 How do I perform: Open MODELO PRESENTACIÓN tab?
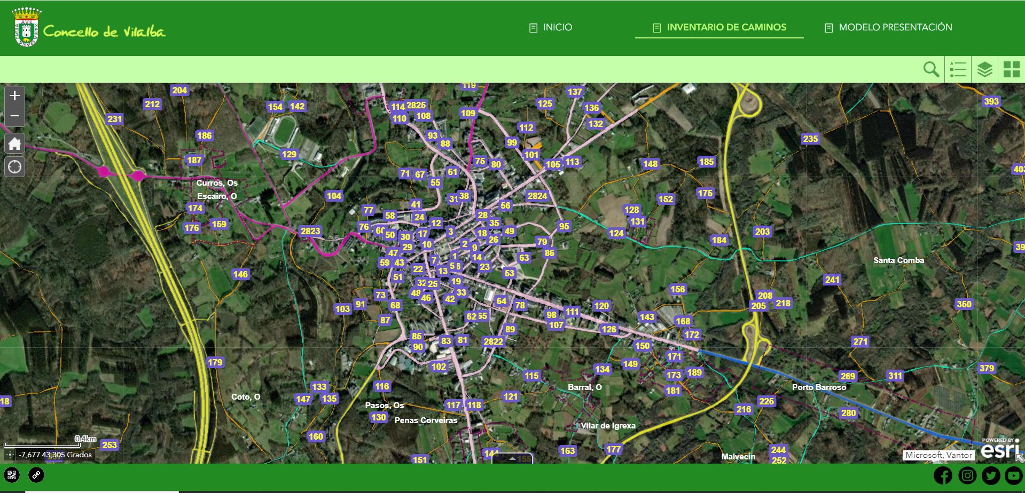pos(888,27)
